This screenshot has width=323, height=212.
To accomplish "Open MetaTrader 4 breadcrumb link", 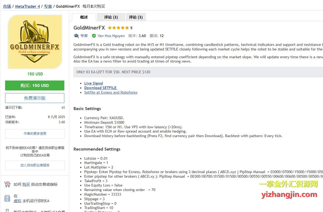I will [27, 6].
